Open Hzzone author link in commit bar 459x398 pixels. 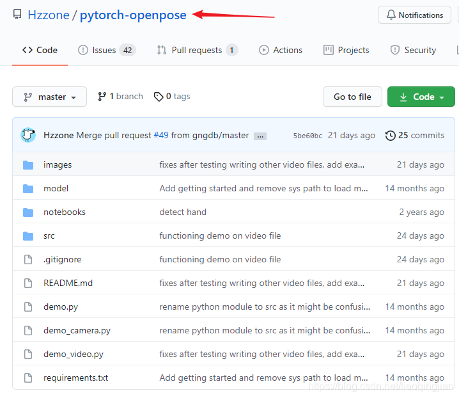59,135
